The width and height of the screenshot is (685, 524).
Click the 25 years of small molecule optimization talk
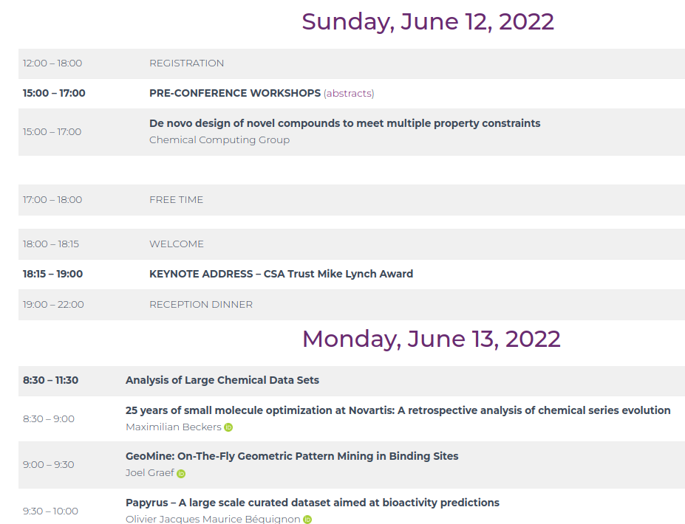tap(398, 410)
